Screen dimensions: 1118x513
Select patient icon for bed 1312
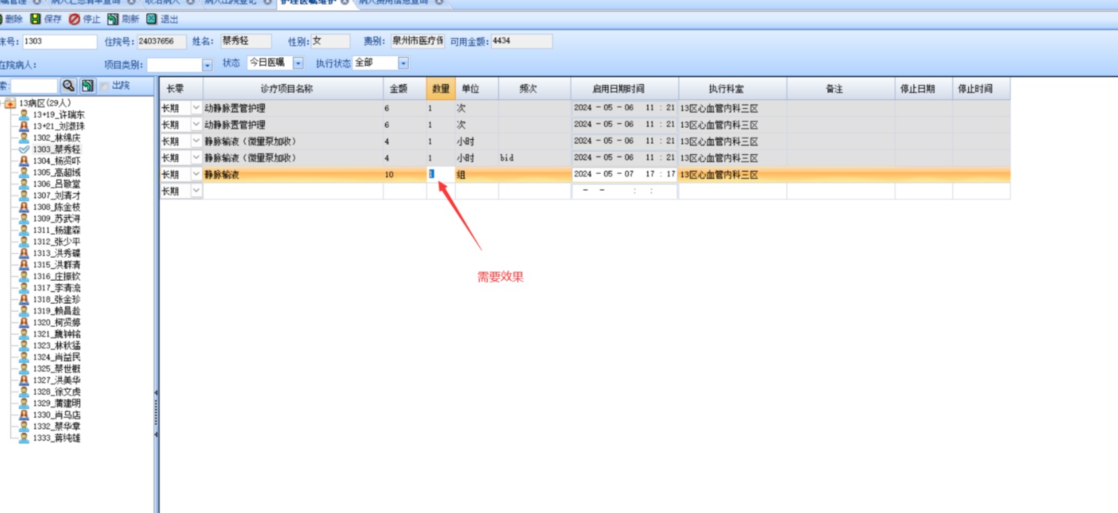coord(24,241)
